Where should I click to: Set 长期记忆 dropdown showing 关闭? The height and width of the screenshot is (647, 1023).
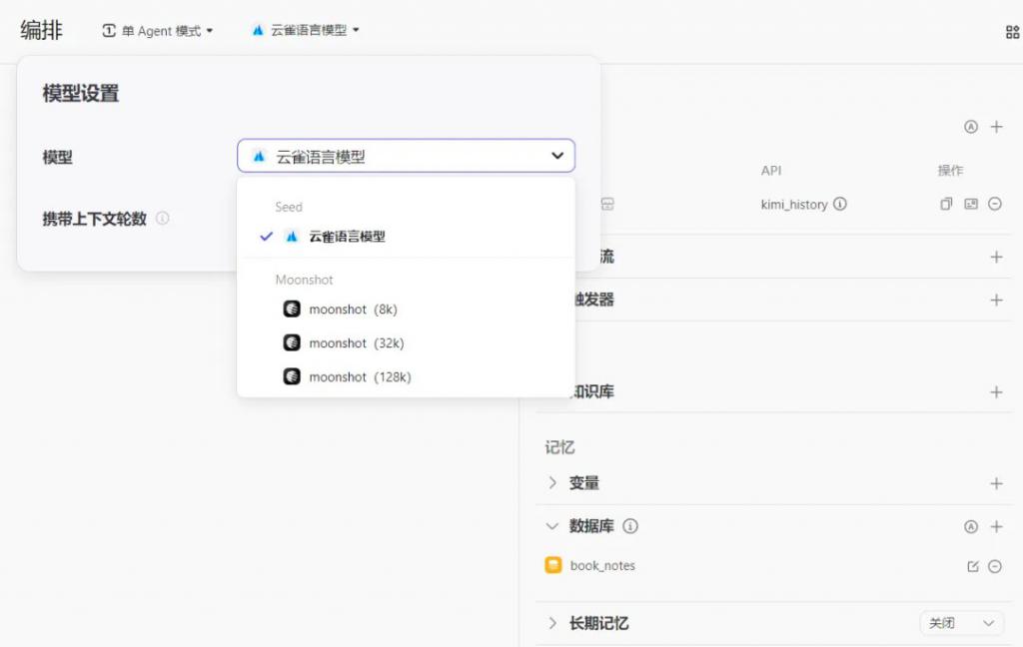(961, 623)
